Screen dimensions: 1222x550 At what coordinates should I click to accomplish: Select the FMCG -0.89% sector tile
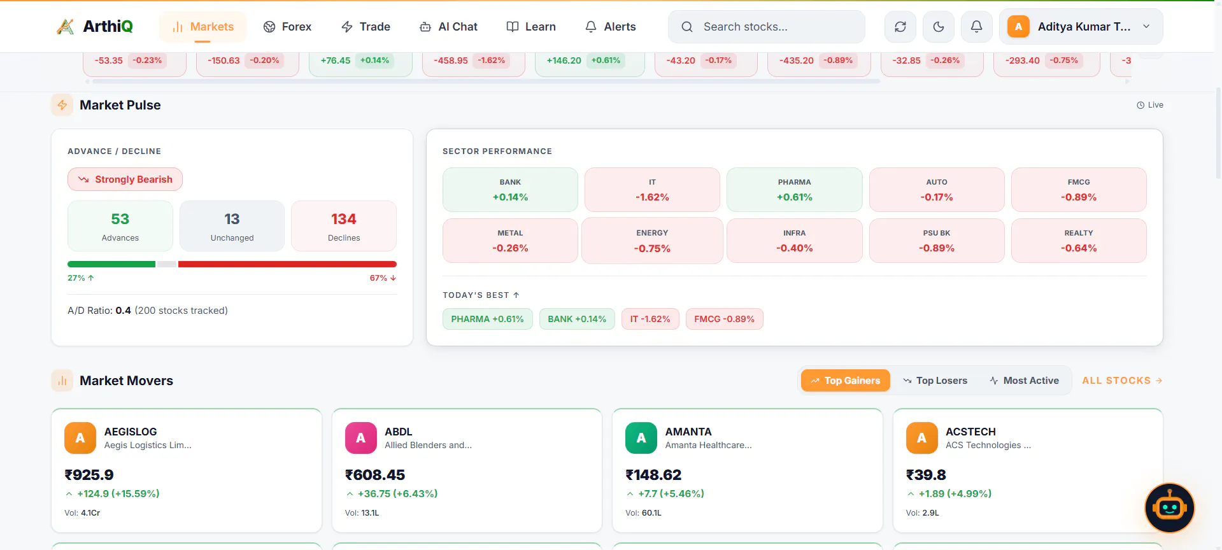click(x=1079, y=190)
